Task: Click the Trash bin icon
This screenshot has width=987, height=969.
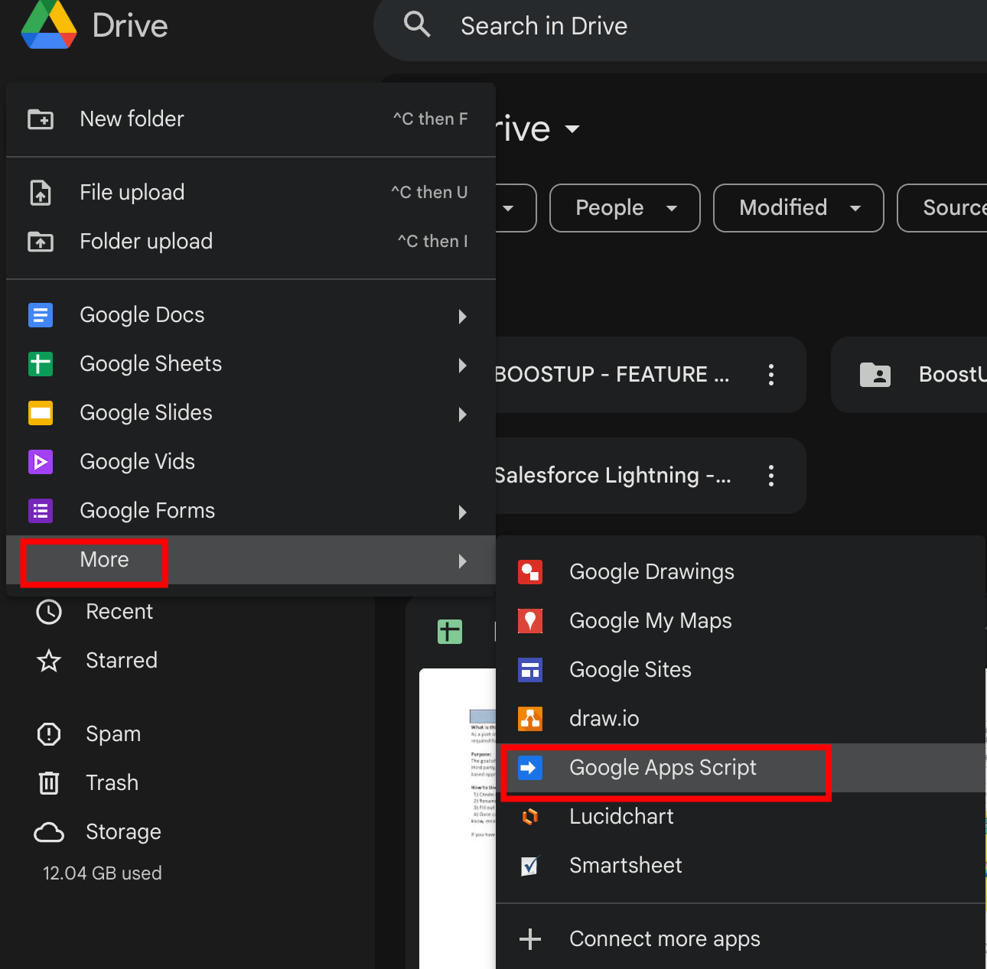Action: [49, 783]
